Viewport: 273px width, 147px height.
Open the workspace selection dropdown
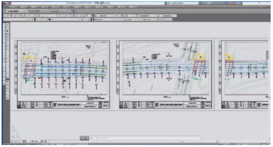(15, 19)
